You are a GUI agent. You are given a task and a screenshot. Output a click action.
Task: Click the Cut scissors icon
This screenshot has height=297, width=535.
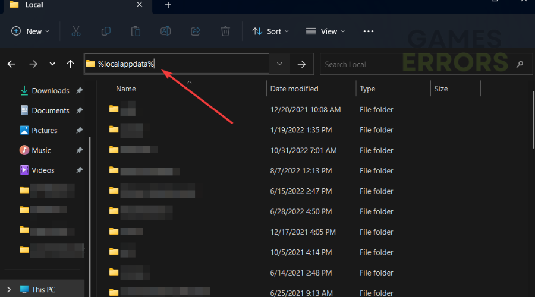76,31
